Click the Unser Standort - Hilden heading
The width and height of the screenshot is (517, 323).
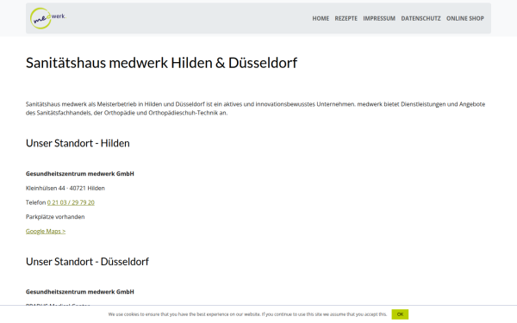pos(78,143)
